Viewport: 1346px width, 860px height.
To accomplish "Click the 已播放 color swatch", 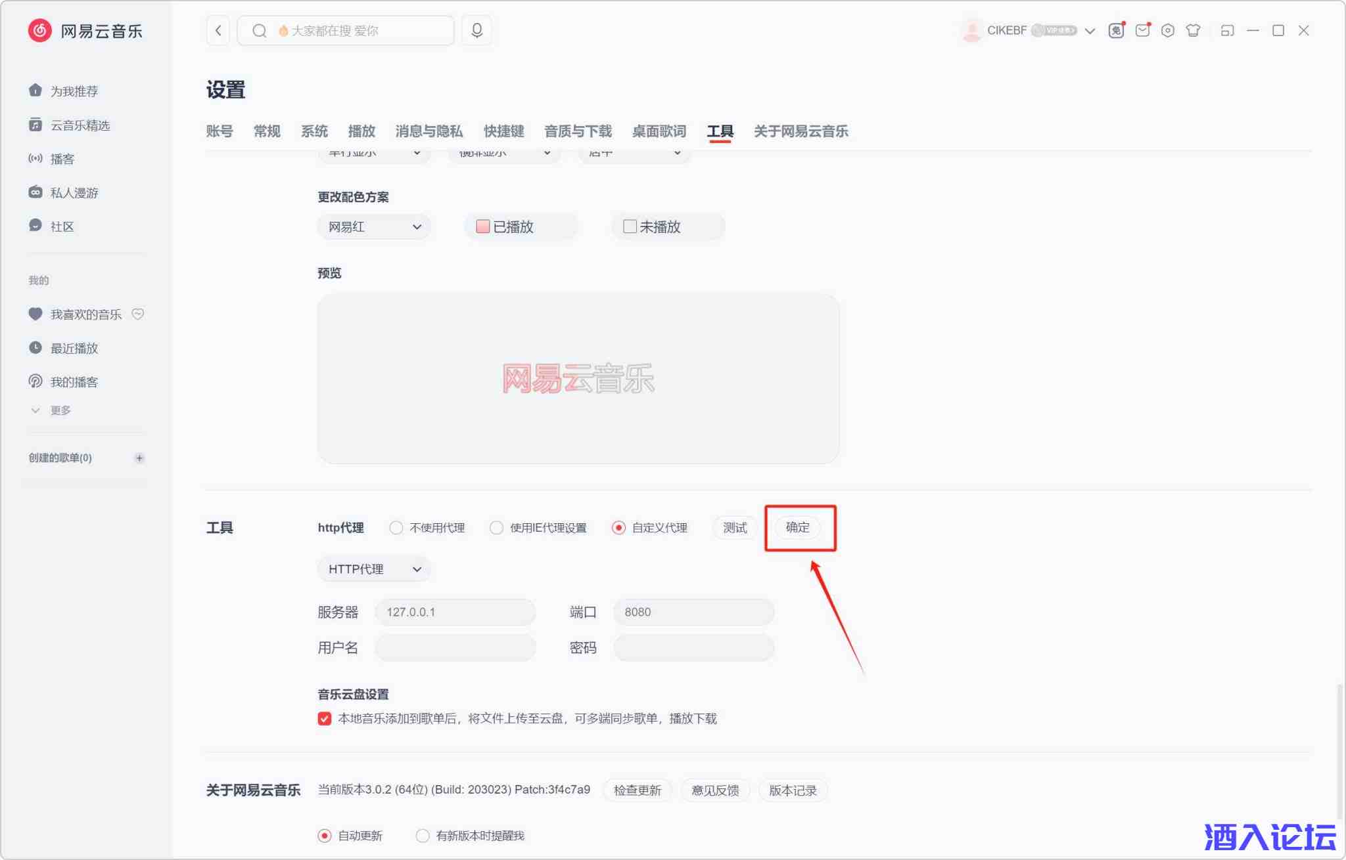I will click(x=483, y=226).
